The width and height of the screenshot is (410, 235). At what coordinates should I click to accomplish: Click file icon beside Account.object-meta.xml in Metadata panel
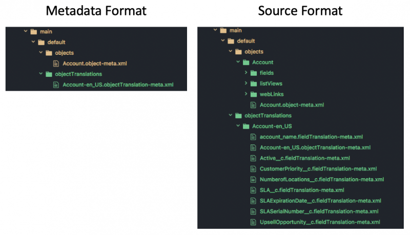pyautogui.click(x=56, y=63)
